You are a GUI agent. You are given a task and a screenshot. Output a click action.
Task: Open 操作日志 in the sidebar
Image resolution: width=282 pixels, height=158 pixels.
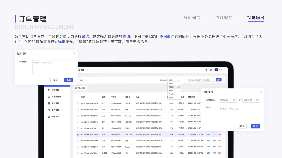[x=55, y=117]
